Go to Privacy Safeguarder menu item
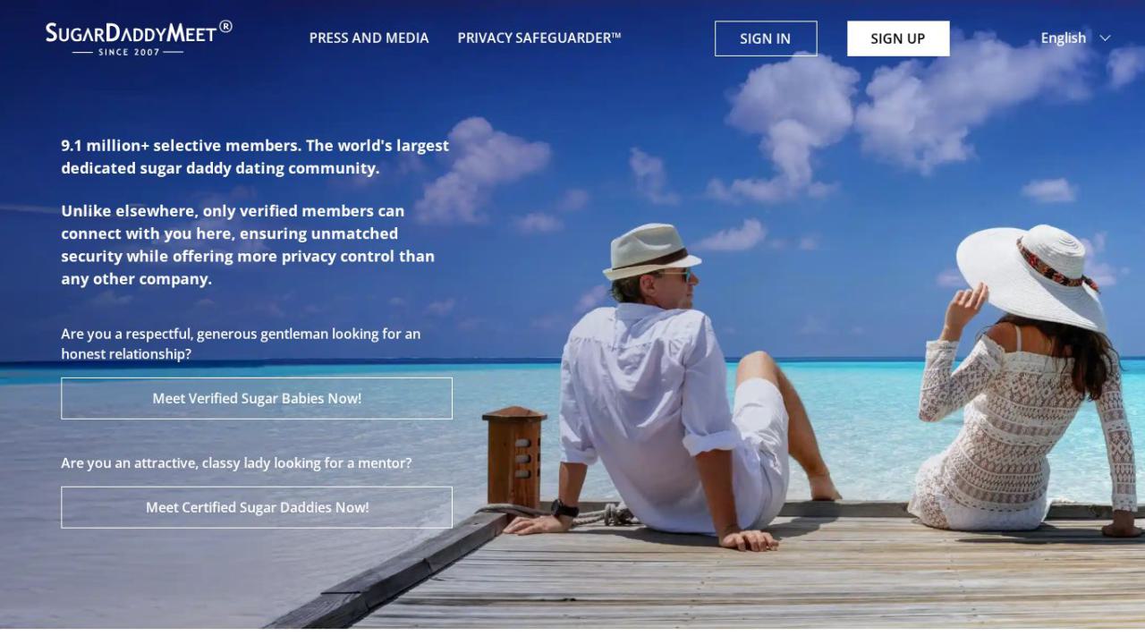Image resolution: width=1145 pixels, height=644 pixels. click(x=539, y=38)
